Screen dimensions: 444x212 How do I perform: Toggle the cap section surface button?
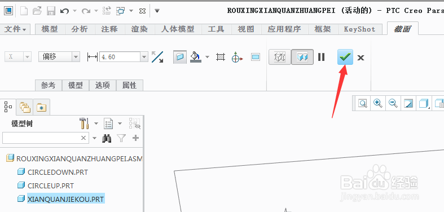(180, 57)
